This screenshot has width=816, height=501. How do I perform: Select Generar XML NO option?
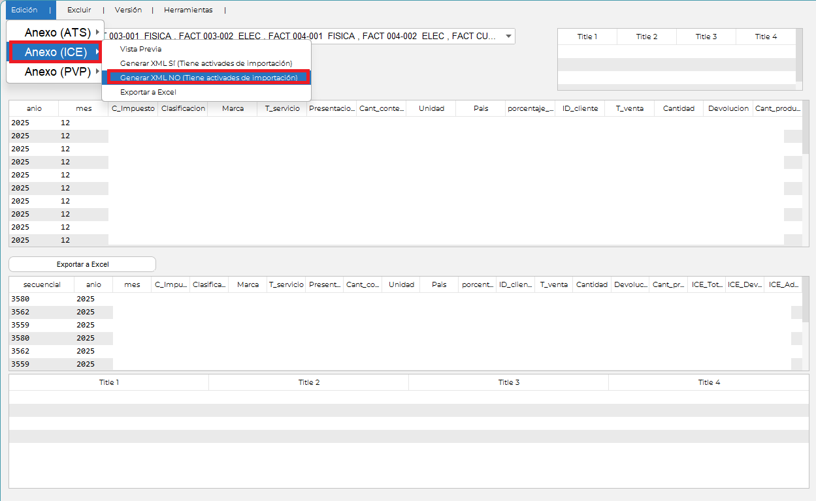208,78
